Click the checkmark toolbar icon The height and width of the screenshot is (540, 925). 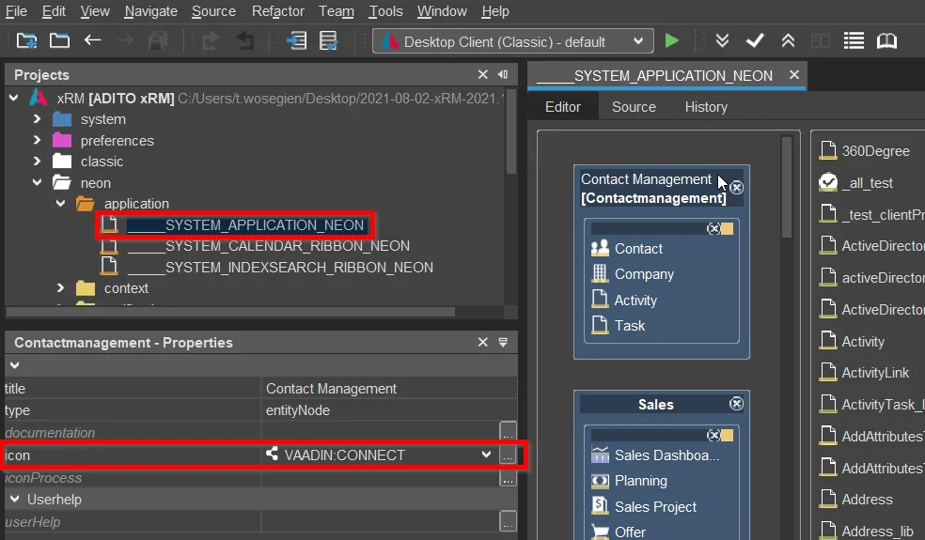tap(755, 40)
